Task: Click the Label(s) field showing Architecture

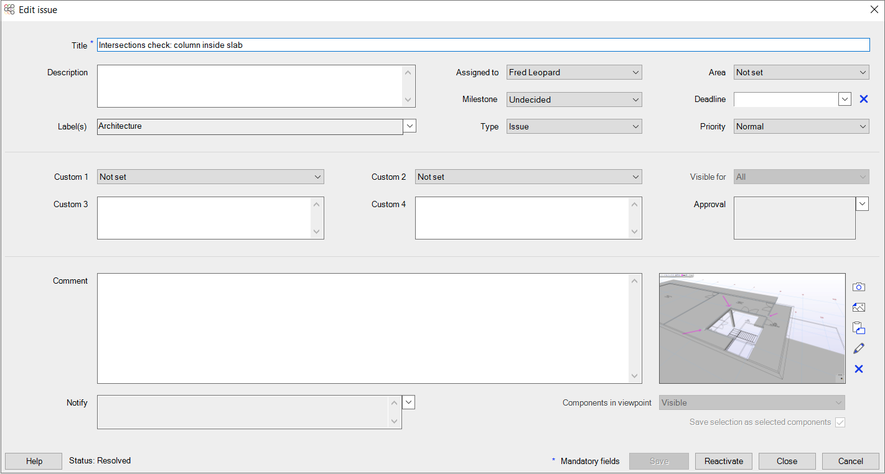Action: (x=250, y=126)
